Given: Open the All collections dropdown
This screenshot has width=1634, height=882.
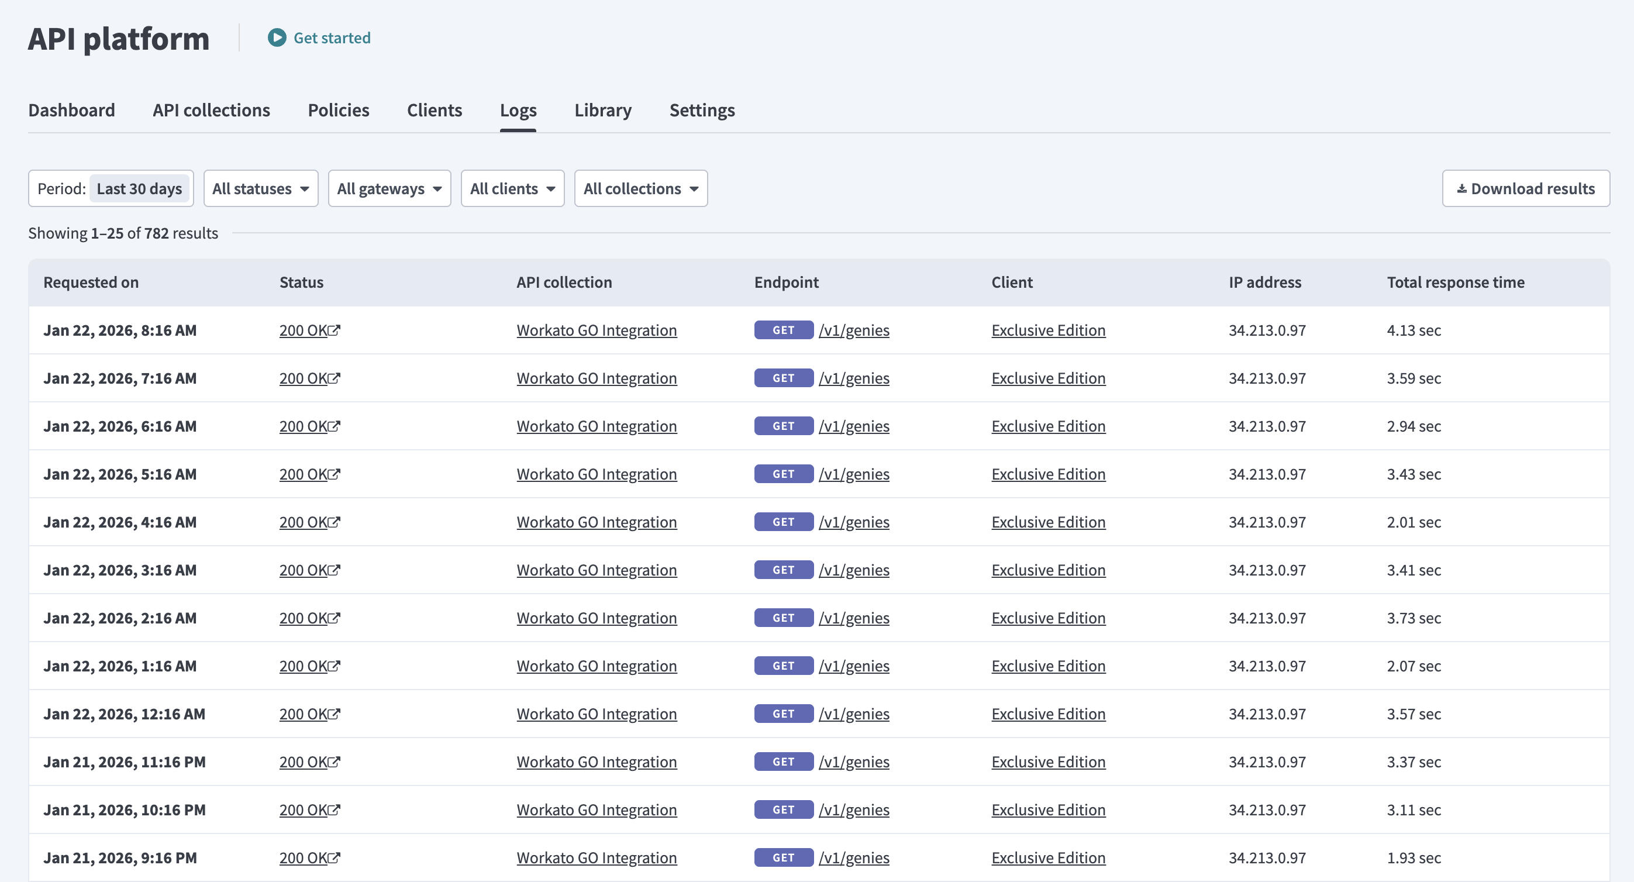Looking at the screenshot, I should 640,188.
